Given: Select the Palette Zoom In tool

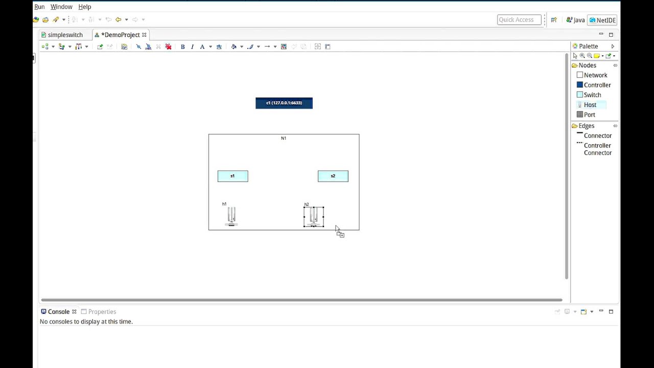Looking at the screenshot, I should coord(582,56).
